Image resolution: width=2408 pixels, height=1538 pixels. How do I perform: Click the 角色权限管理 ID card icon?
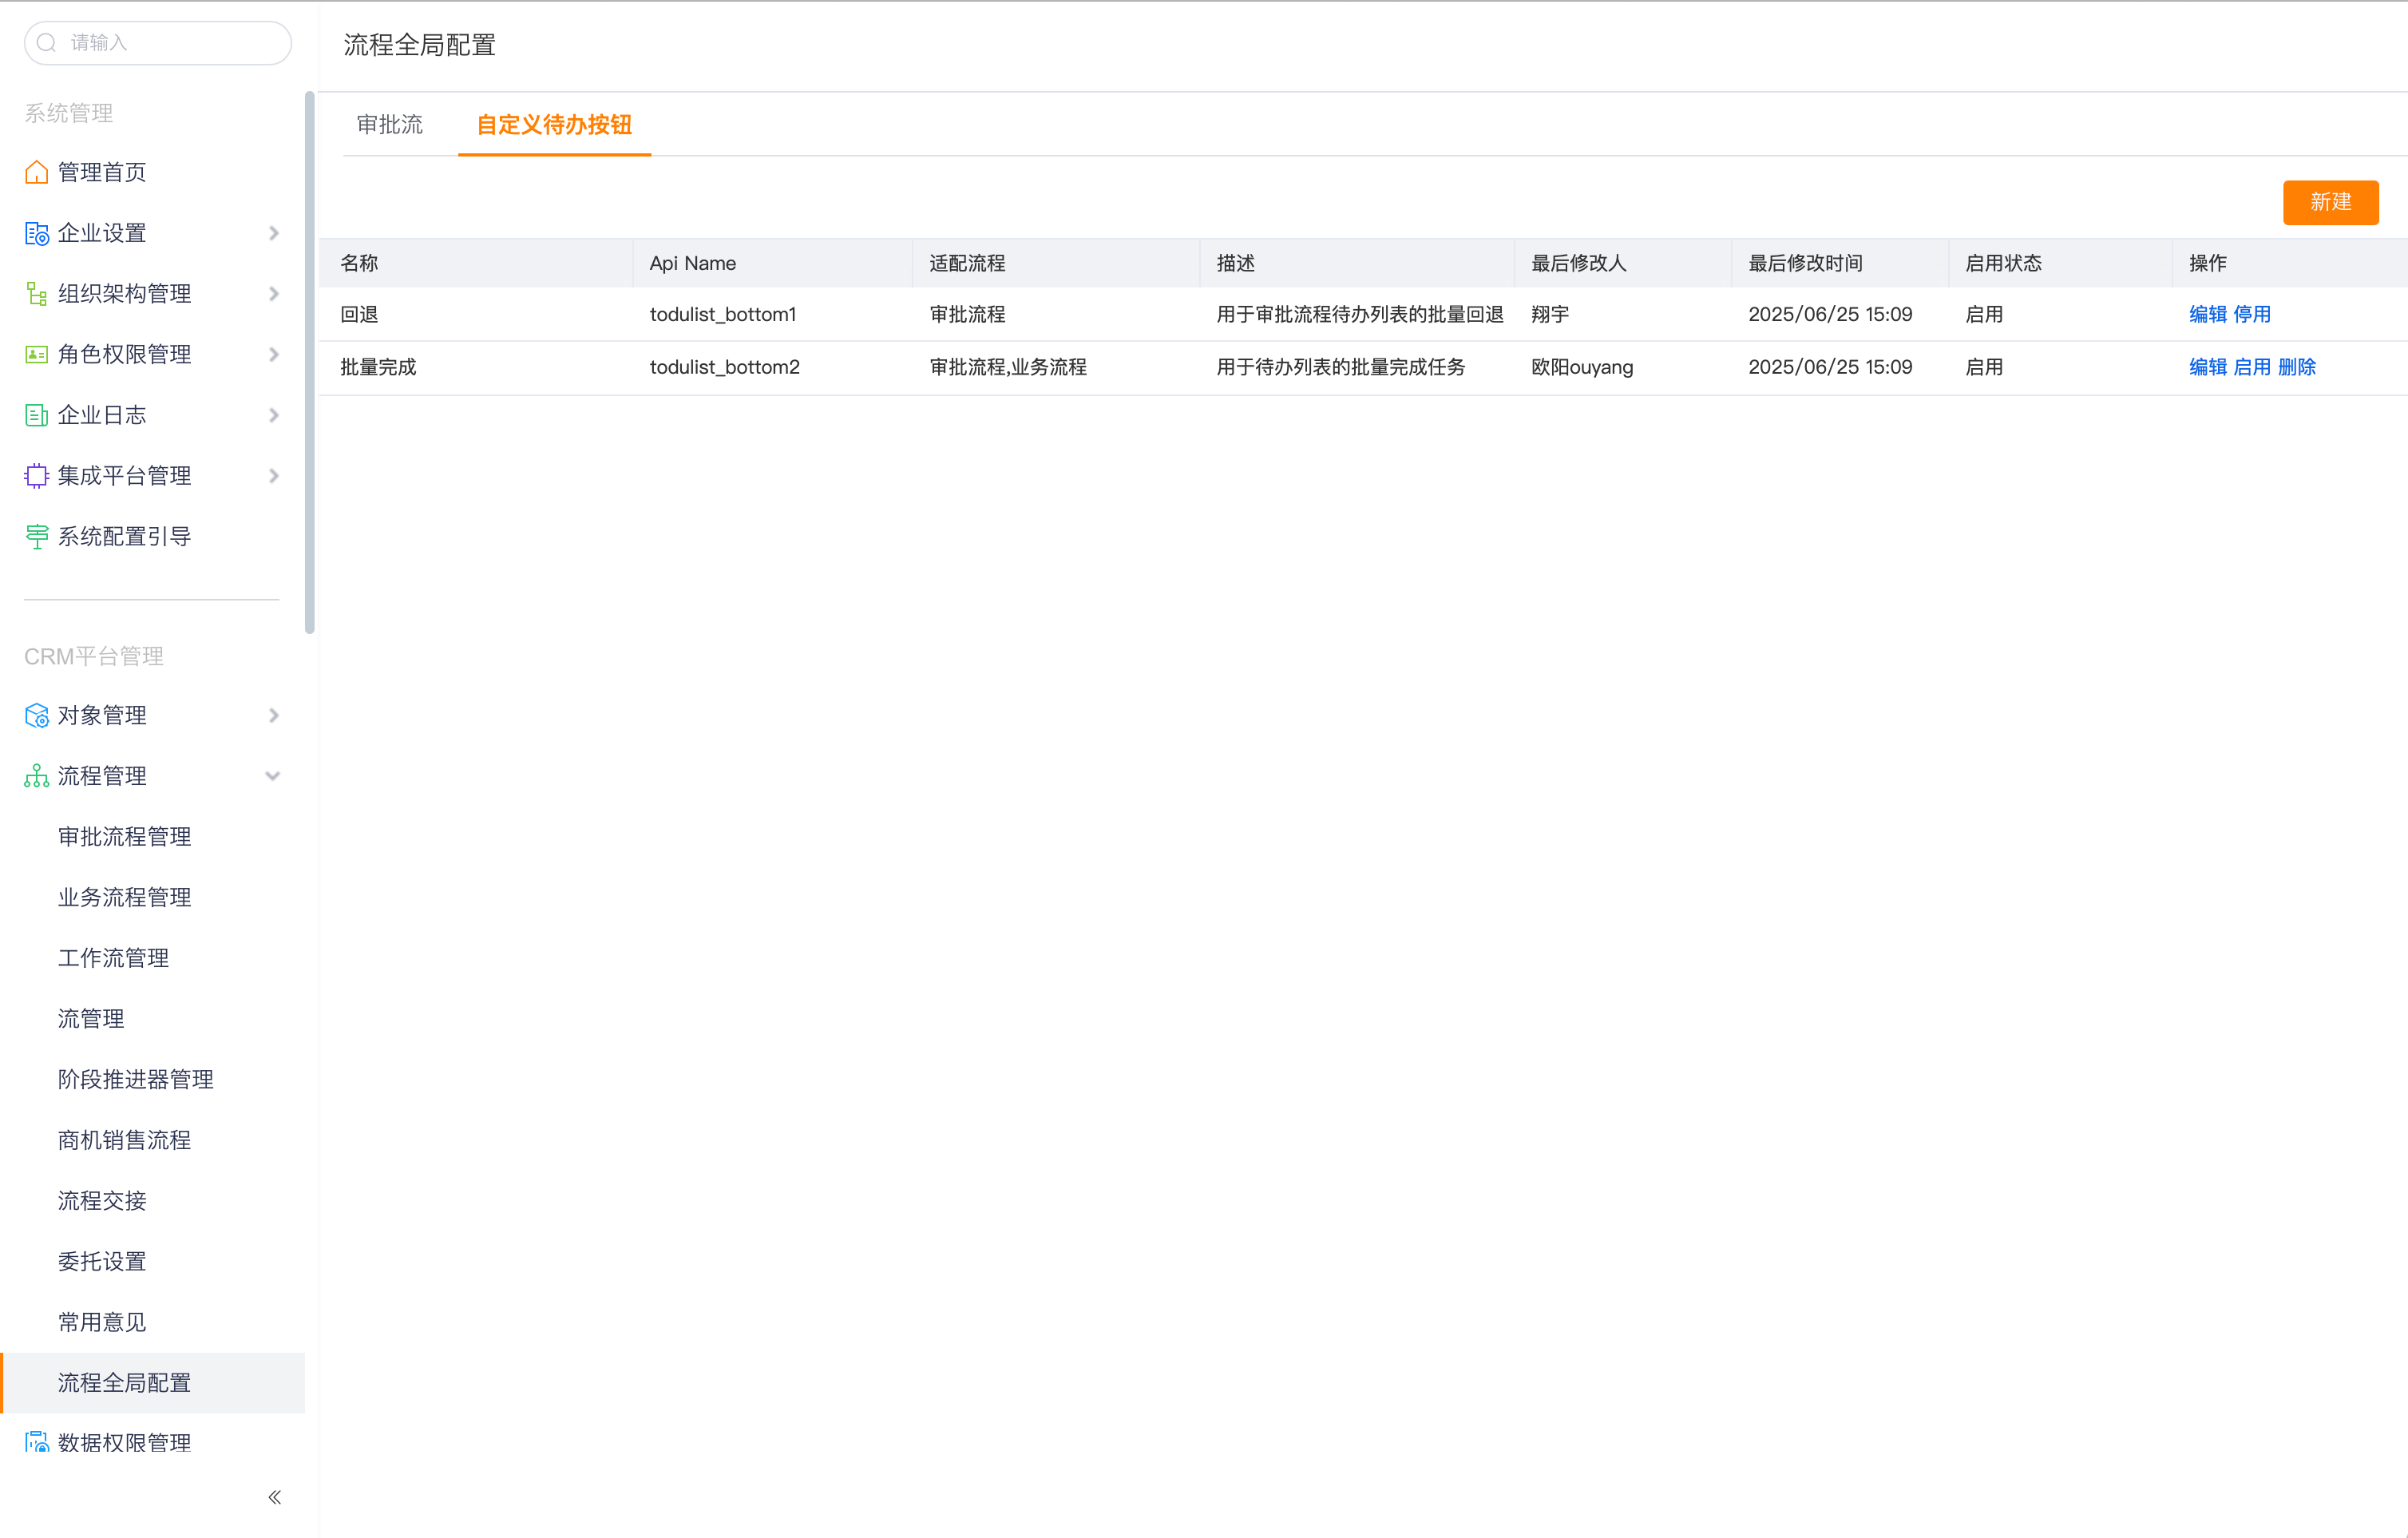click(x=36, y=355)
